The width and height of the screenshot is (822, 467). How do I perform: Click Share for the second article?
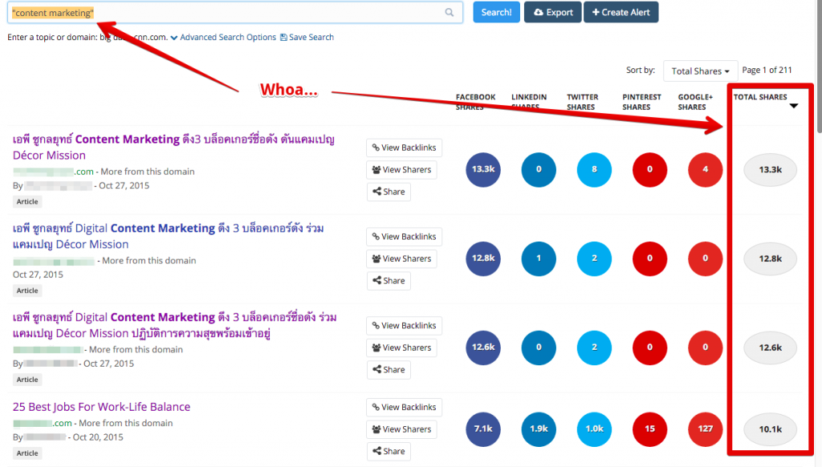coord(389,281)
